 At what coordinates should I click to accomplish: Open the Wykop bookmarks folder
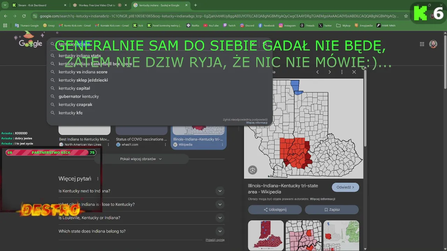[343, 25]
